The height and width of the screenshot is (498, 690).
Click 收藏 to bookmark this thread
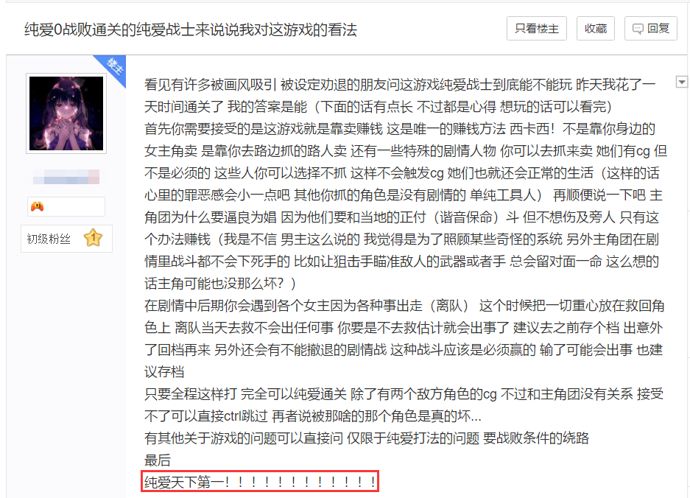click(596, 29)
